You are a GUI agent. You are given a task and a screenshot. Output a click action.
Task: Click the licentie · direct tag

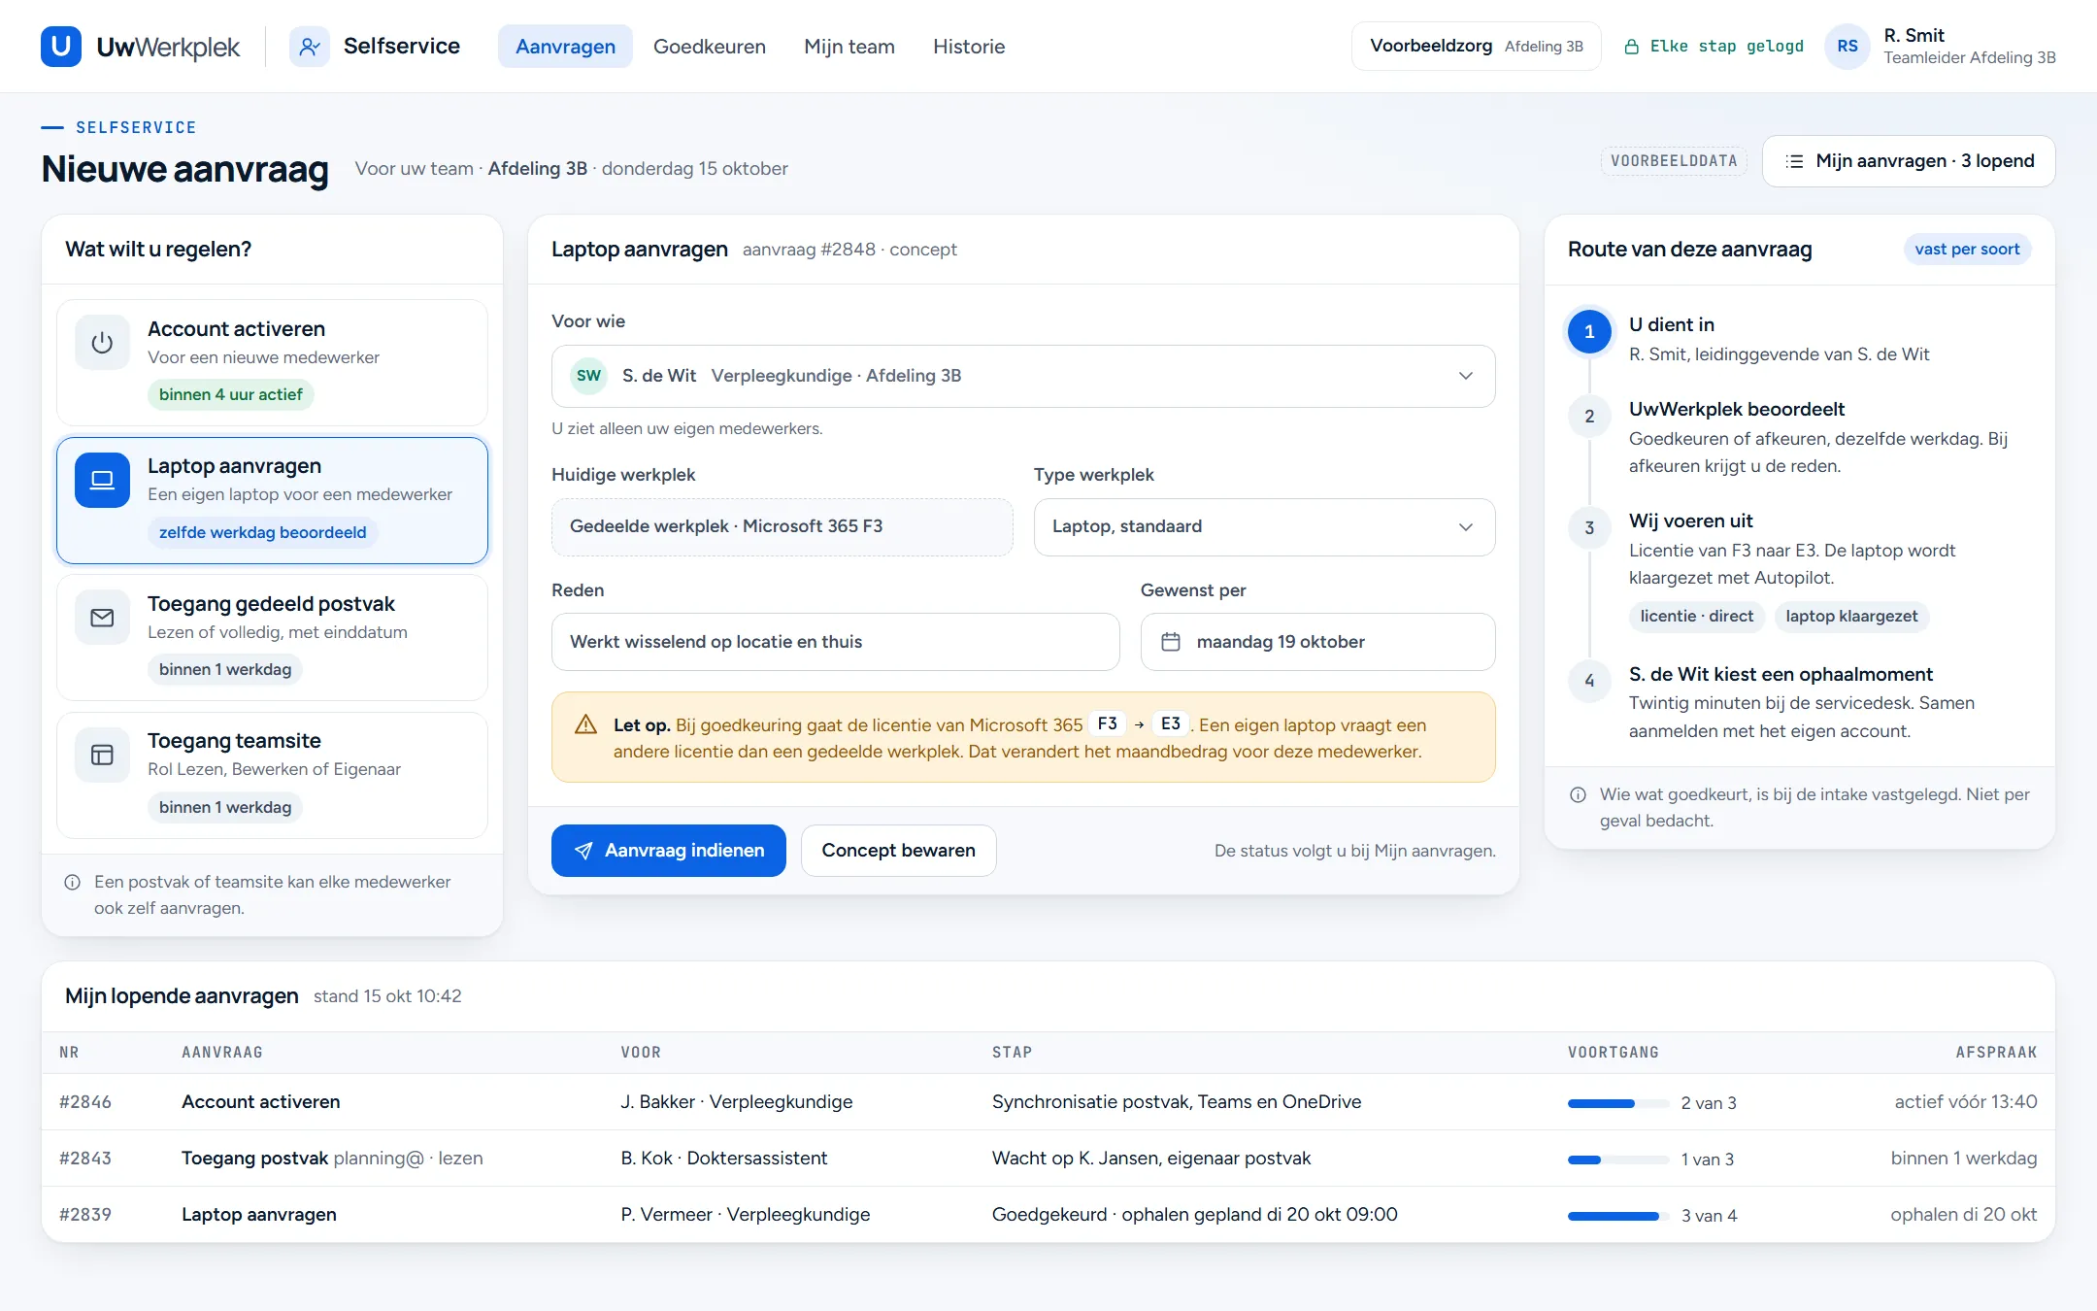1696,617
